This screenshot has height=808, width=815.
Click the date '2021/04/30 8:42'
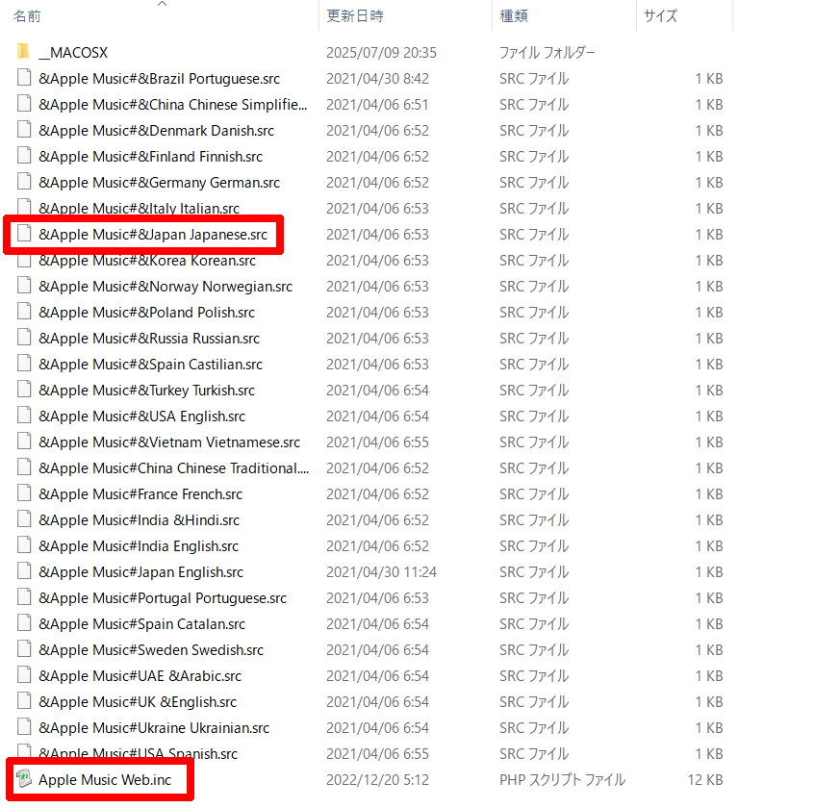click(x=378, y=79)
